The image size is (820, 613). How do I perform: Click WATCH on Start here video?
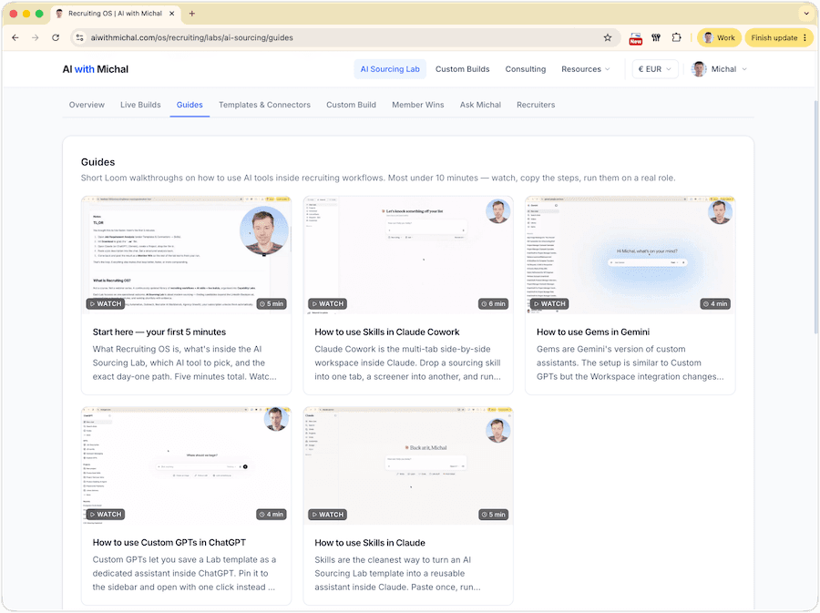[x=105, y=303]
